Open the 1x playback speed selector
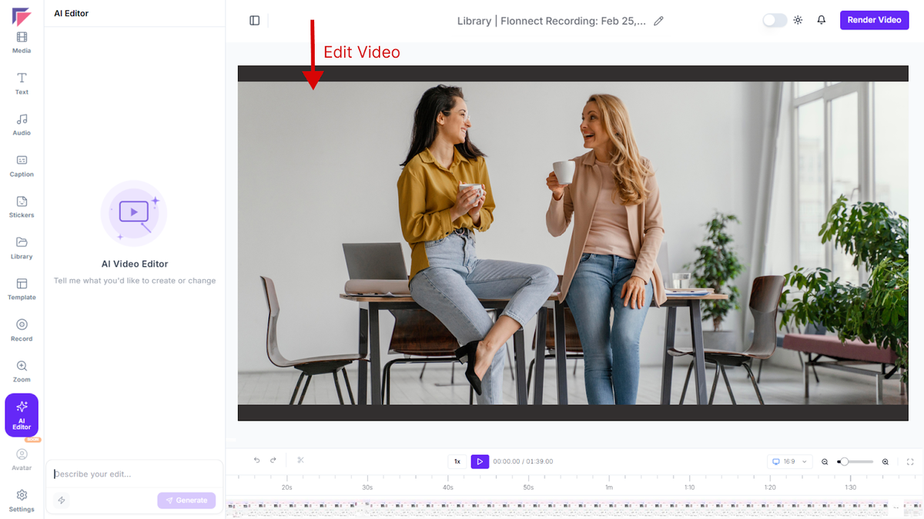This screenshot has height=519, width=924. tap(456, 461)
